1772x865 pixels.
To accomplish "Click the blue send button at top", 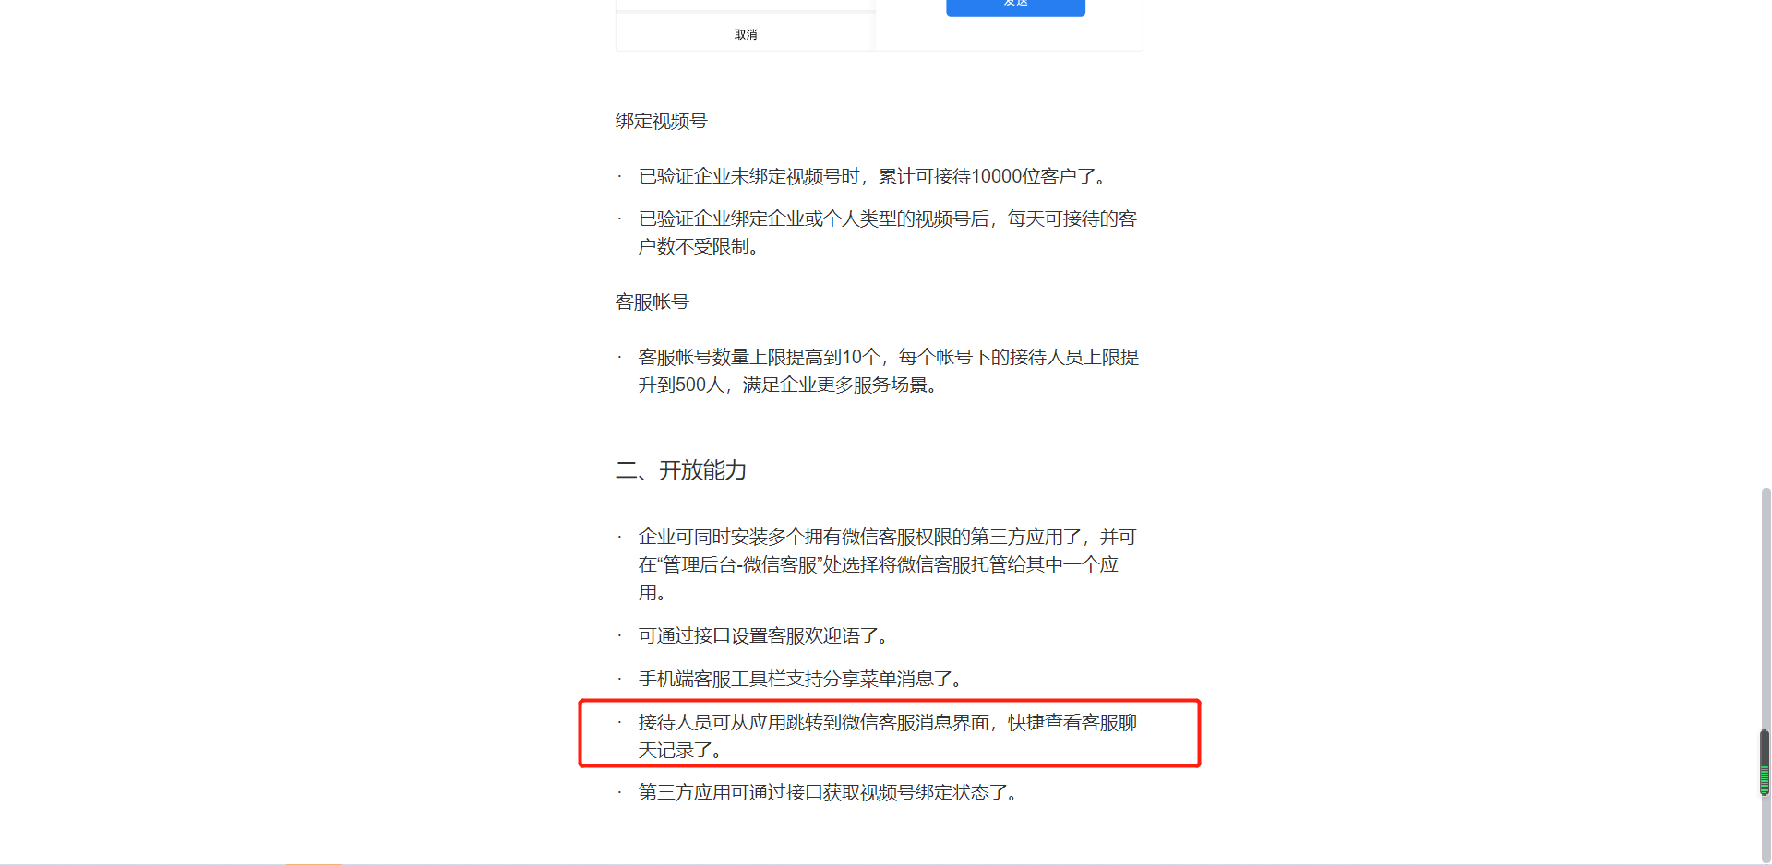I will (1015, 6).
